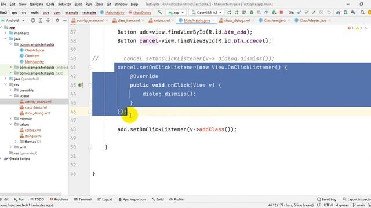Collapse the values folder

pyautogui.click(x=10, y=124)
